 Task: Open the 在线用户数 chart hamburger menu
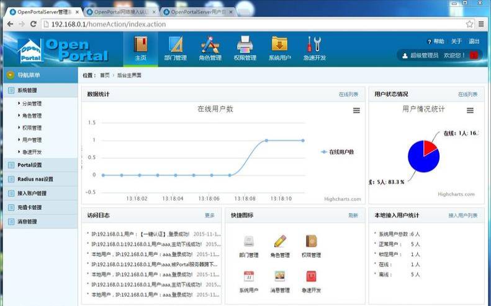click(x=356, y=110)
